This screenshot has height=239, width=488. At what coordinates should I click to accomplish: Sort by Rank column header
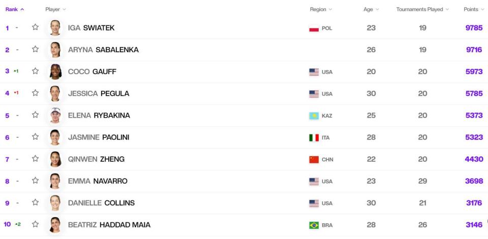[x=15, y=9]
